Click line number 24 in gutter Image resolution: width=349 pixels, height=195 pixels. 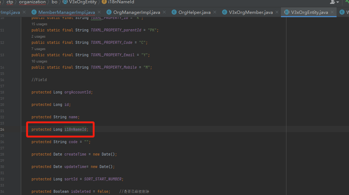point(2,130)
